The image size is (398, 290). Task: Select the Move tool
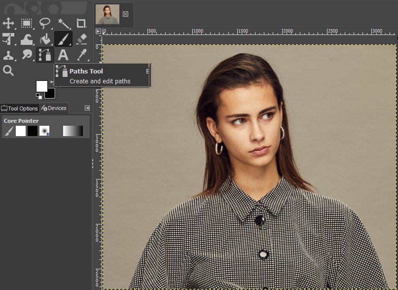point(8,23)
